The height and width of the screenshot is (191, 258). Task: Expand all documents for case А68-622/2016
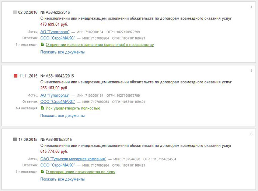[62, 52]
